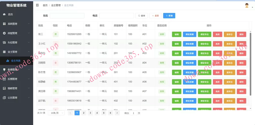Click the 系统管理 grid icon

5,24
